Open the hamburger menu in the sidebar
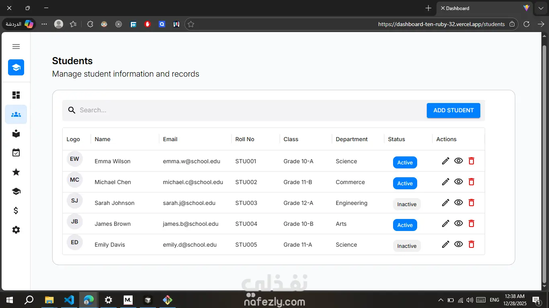The height and width of the screenshot is (308, 549). point(16,47)
